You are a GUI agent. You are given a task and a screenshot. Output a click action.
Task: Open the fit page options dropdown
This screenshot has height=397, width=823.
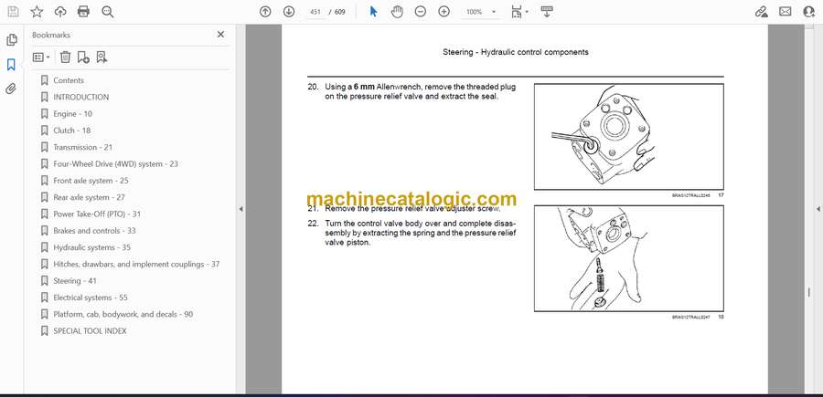tap(519, 12)
